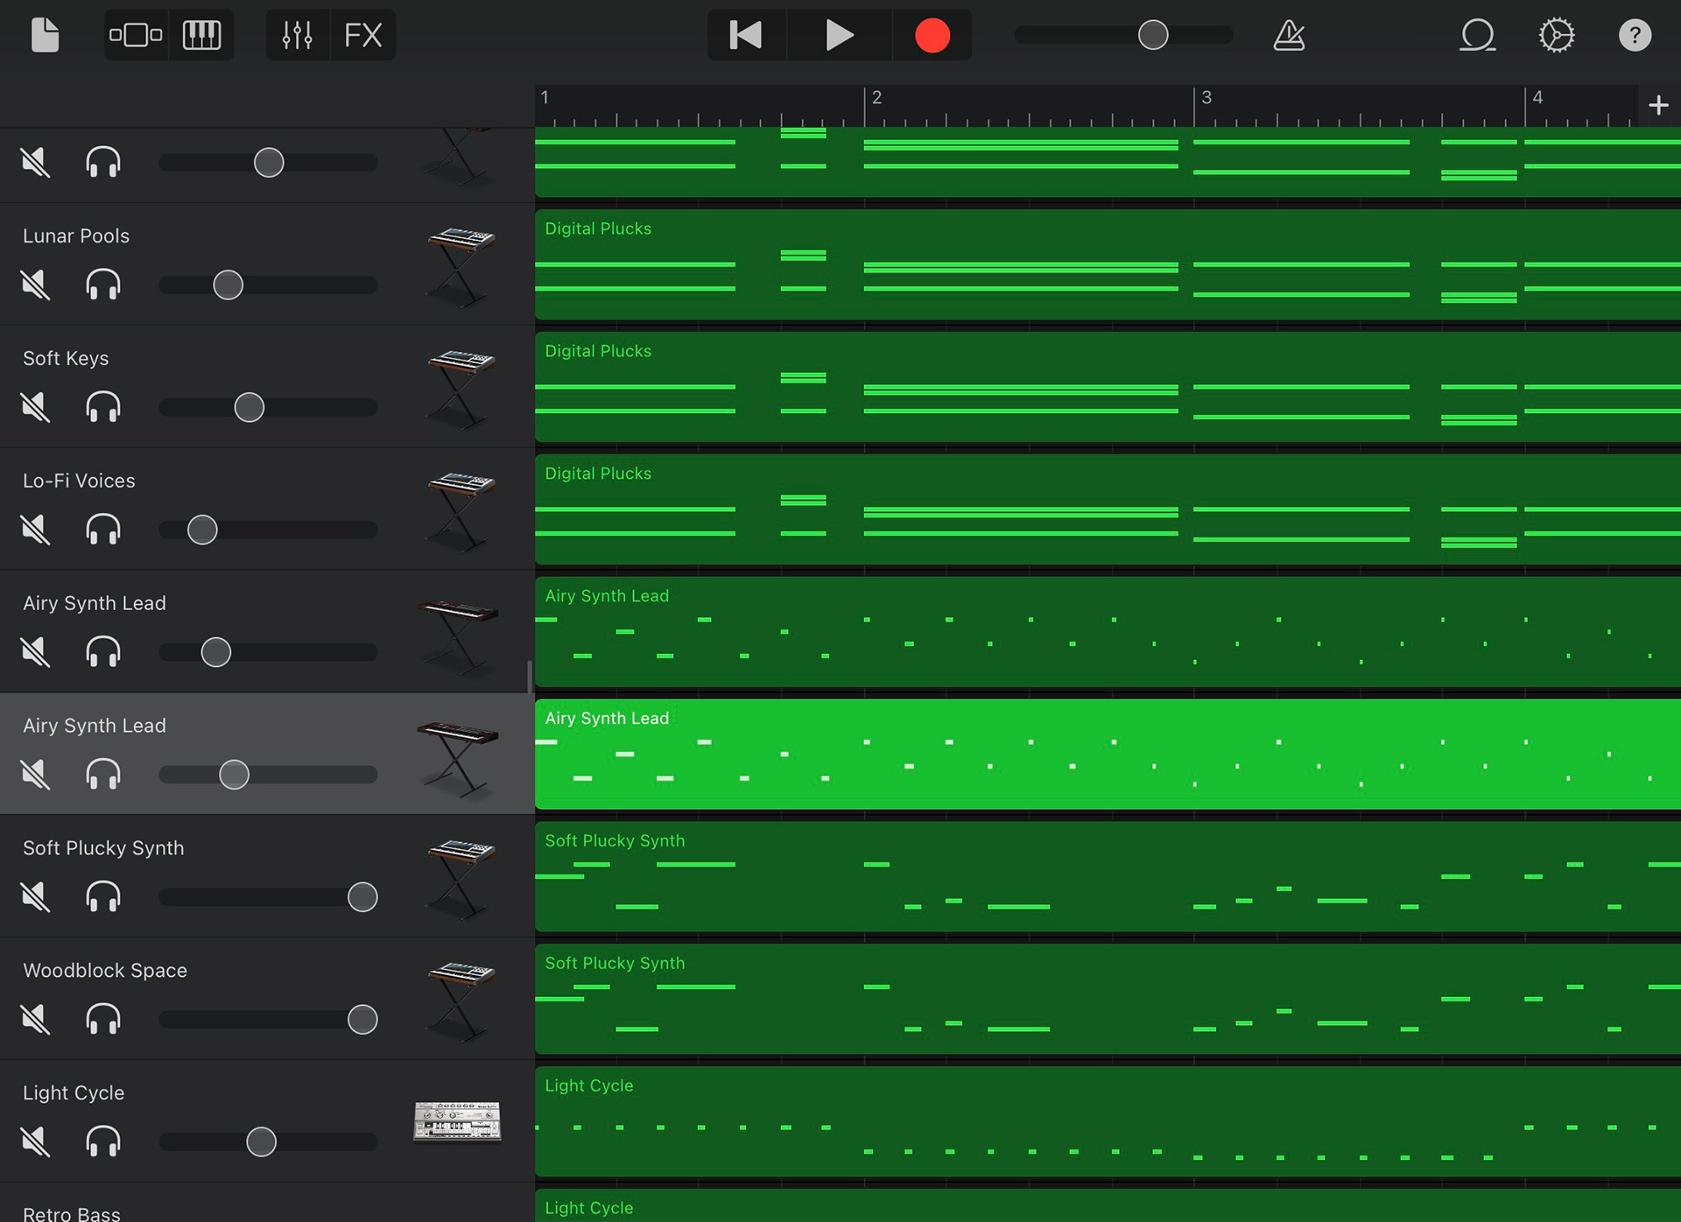Add a song section with the plus button

coord(1657,106)
